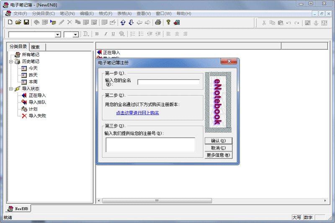This screenshot has height=223, width=335.
Task: Apply bulleted list formatting
Action: [x=141, y=34]
